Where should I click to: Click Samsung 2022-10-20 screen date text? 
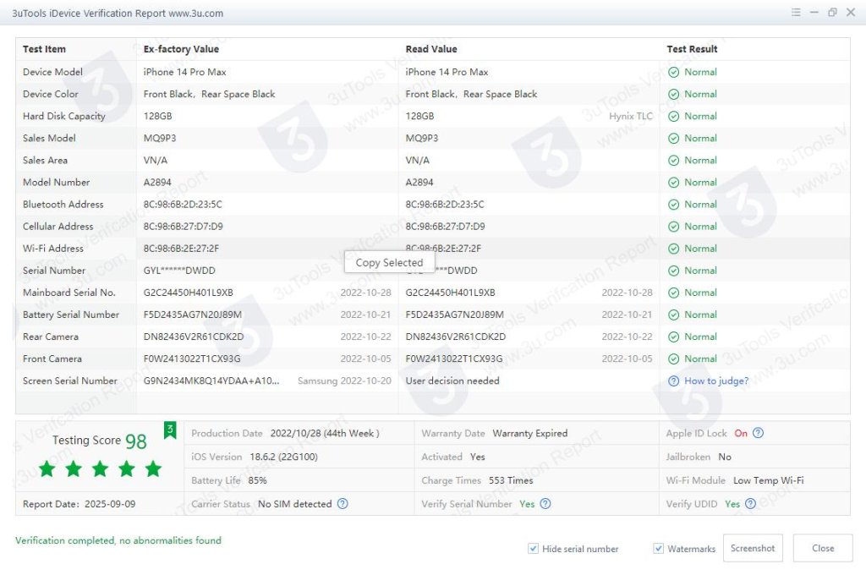344,381
